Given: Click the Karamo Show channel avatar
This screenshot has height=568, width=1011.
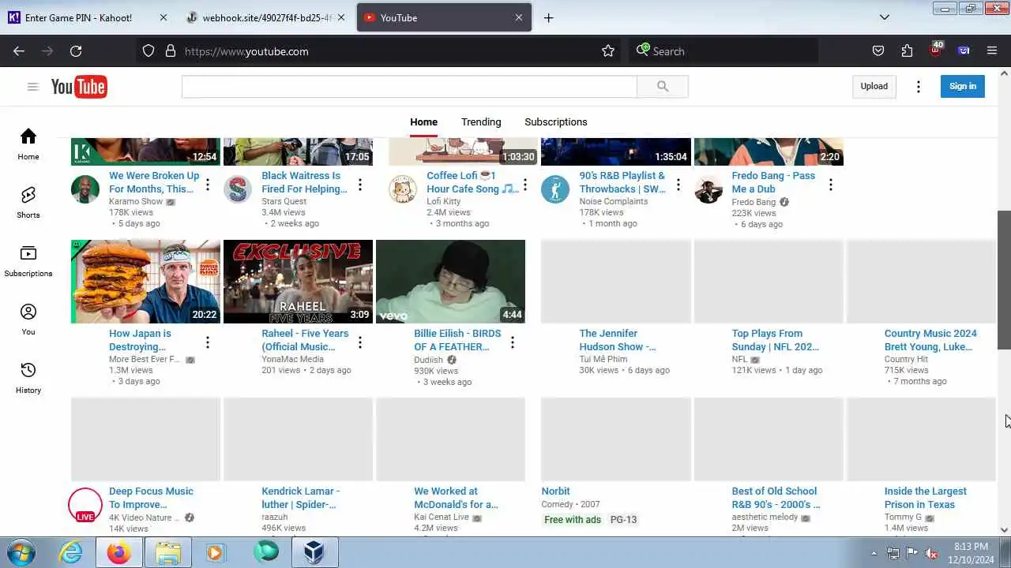Looking at the screenshot, I should [x=85, y=189].
